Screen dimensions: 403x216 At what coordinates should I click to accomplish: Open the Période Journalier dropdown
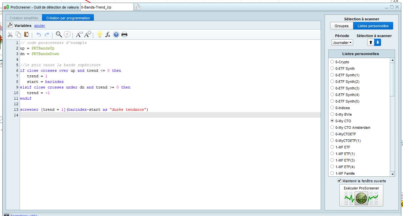[x=342, y=43]
